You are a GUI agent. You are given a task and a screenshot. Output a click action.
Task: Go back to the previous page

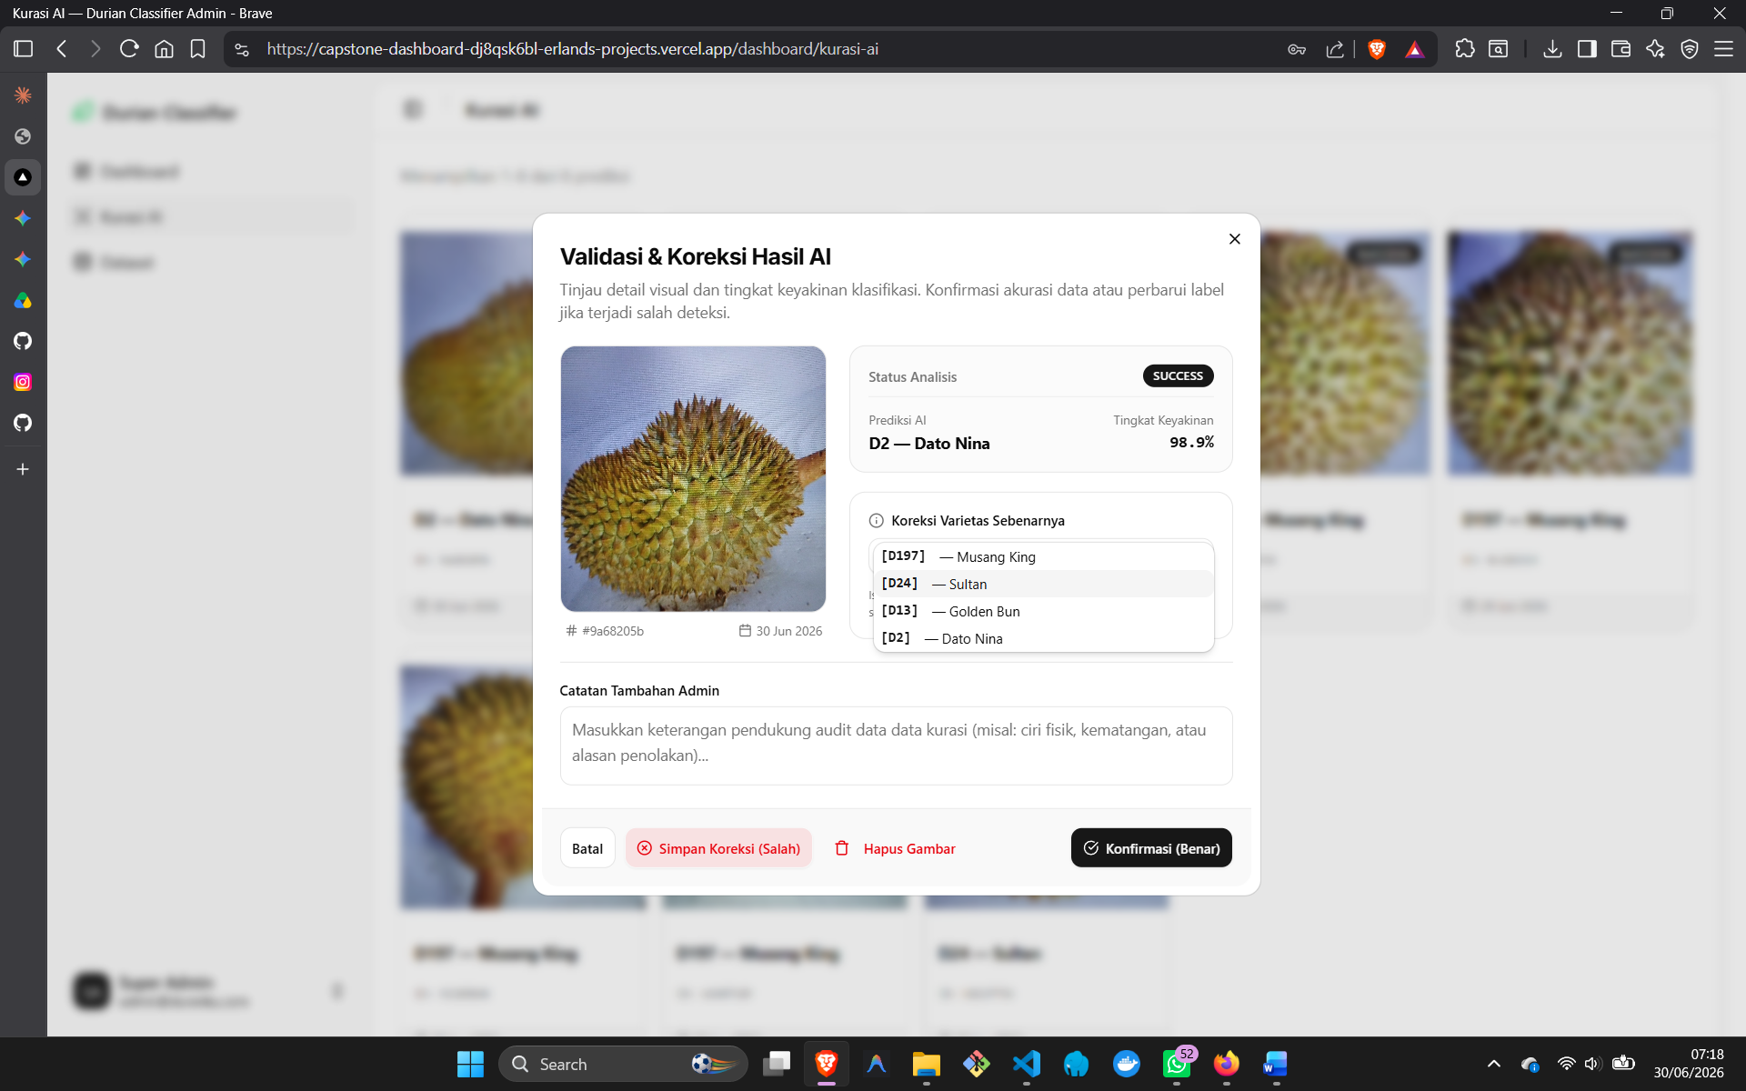[x=62, y=49]
